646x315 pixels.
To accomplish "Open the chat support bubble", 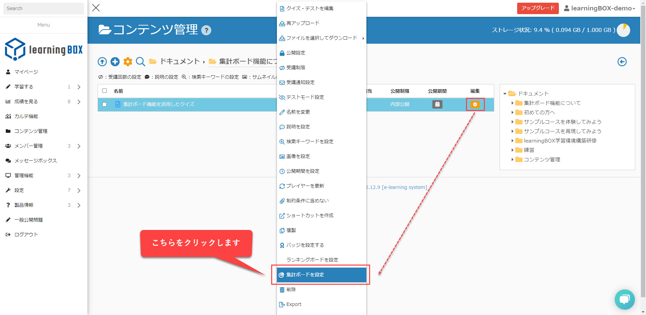I will pos(624,299).
